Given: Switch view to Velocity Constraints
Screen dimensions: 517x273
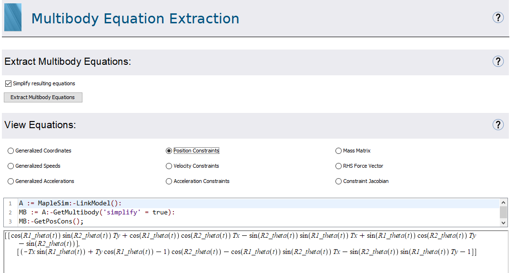Looking at the screenshot, I should 169,166.
